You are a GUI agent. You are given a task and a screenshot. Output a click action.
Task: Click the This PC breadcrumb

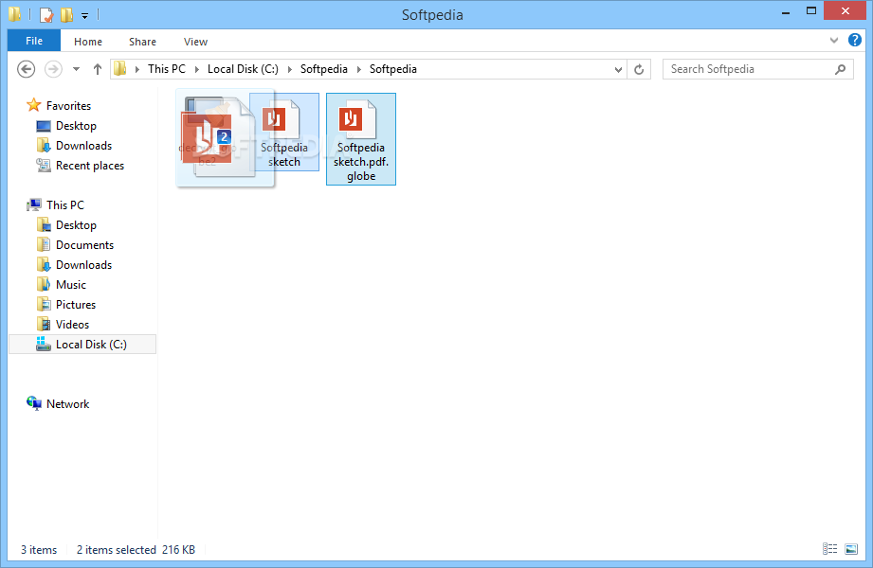[x=167, y=69]
